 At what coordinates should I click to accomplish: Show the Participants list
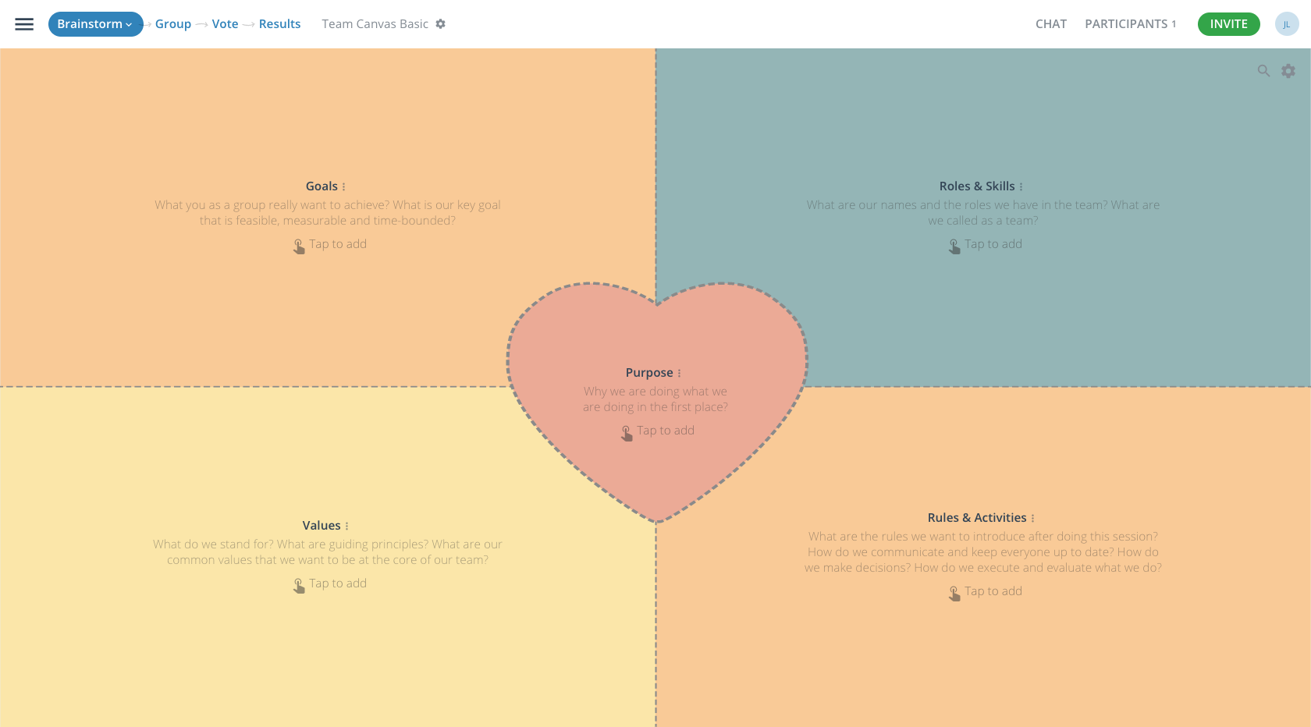(x=1130, y=24)
